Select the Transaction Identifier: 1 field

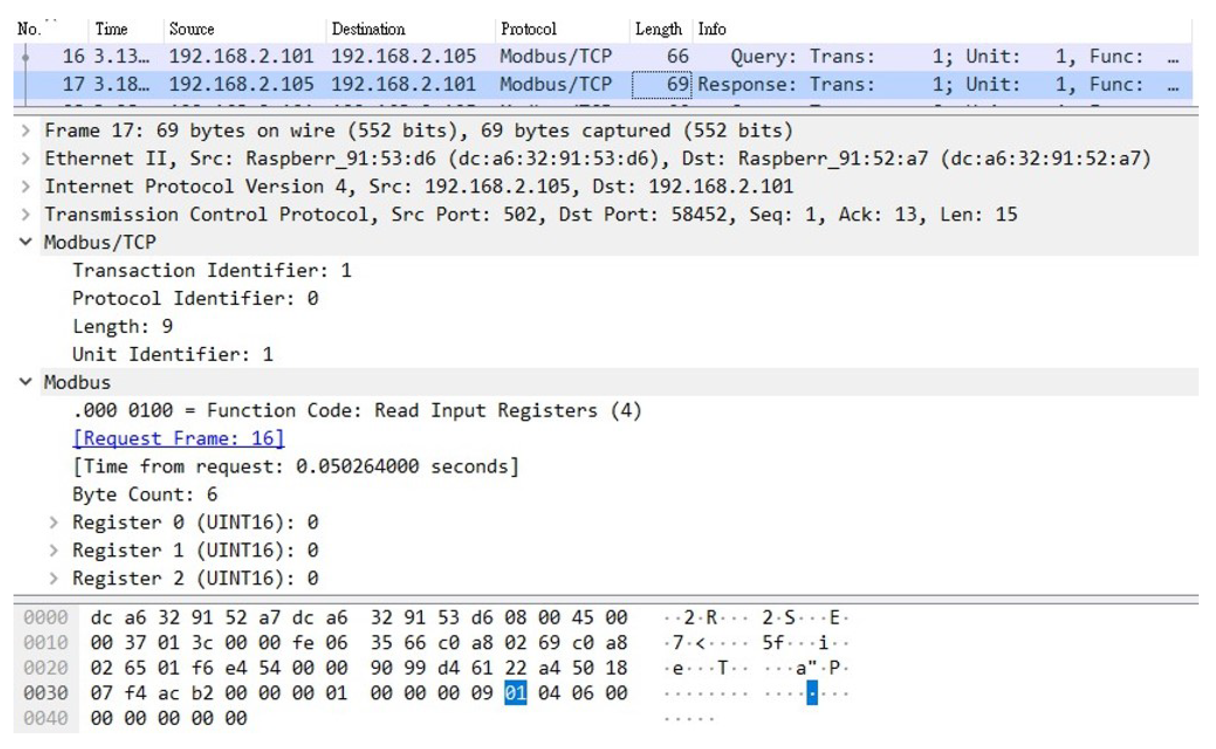pos(212,271)
